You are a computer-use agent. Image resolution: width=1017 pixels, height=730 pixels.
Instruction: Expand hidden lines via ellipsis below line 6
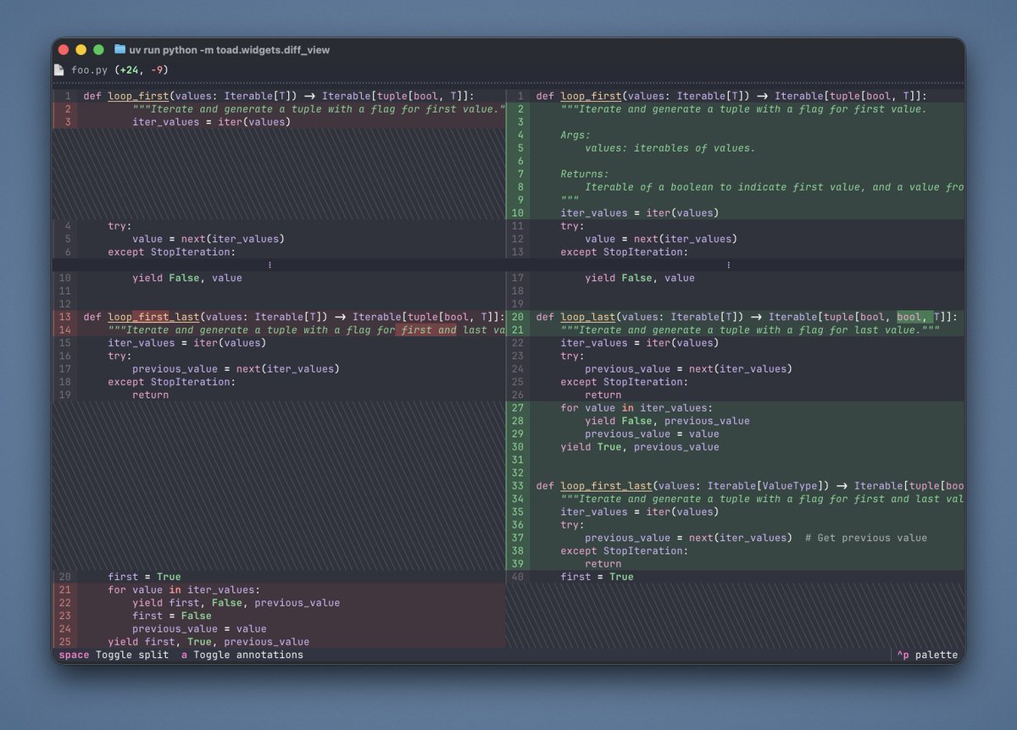coord(270,265)
